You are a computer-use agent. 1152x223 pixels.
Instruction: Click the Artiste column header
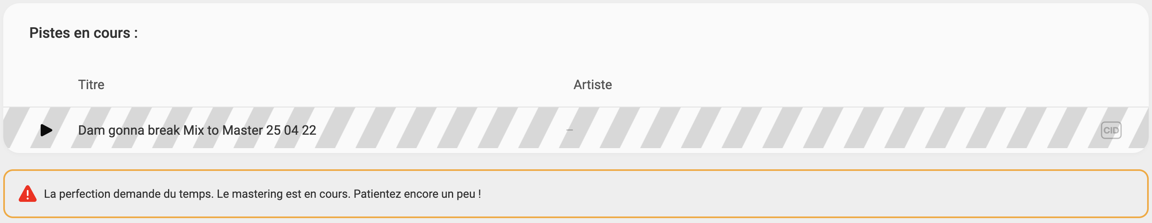593,85
